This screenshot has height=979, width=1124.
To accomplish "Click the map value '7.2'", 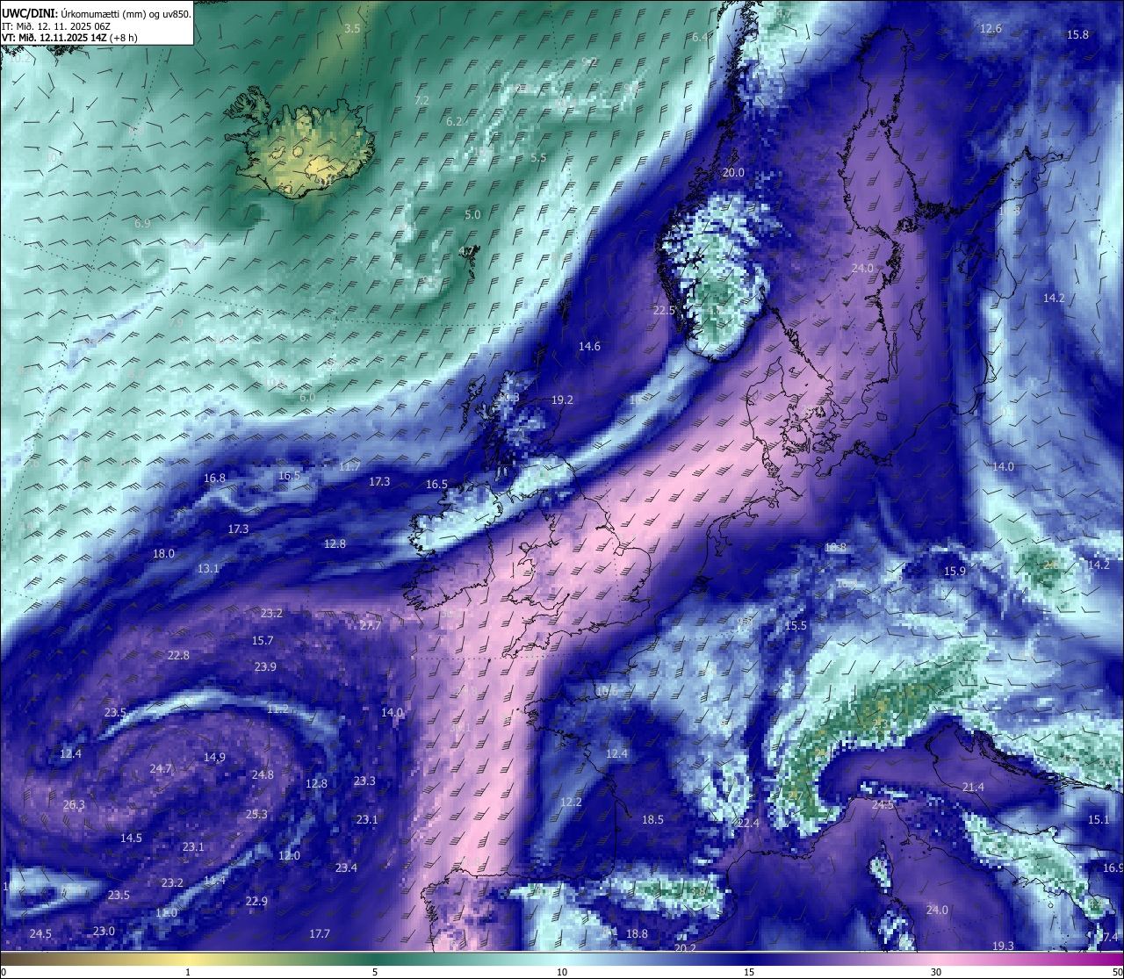I will tap(421, 101).
